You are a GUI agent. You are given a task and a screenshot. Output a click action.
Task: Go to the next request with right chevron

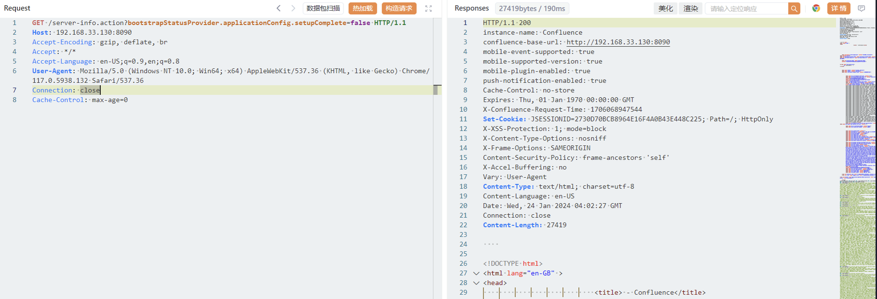[293, 8]
